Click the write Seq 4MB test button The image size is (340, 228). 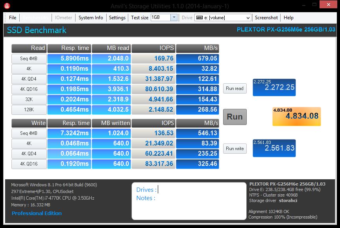tap(29, 133)
